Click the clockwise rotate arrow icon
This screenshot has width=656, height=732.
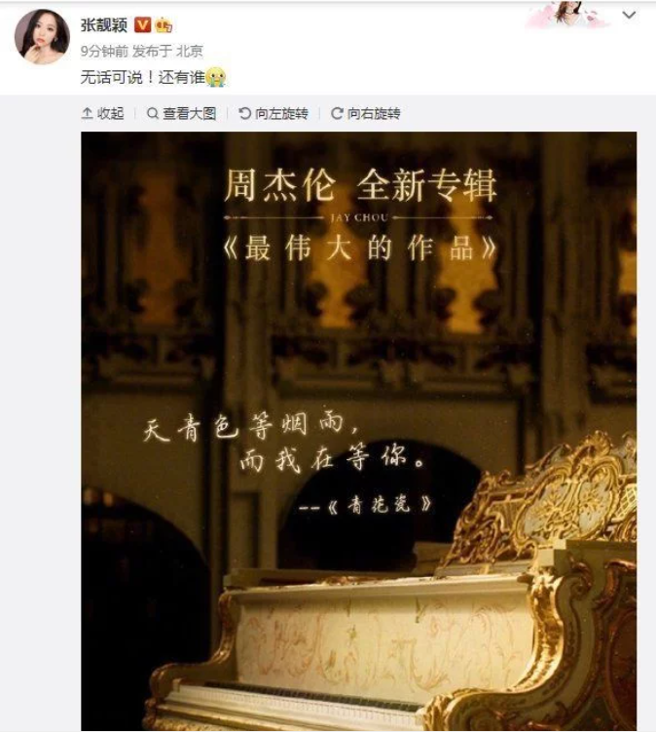[x=337, y=113]
